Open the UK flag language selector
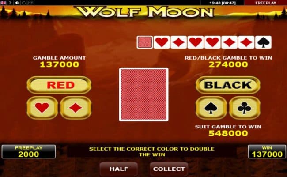 (x=3, y=3)
